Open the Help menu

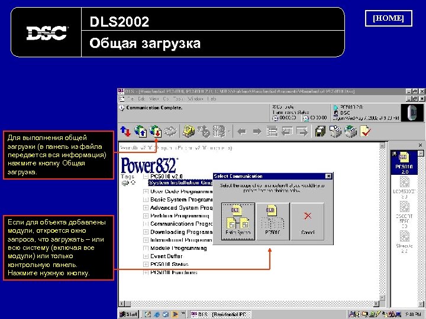click(x=212, y=99)
